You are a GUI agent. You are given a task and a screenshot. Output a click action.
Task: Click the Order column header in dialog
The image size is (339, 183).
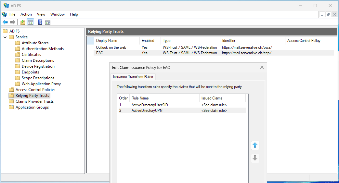[x=123, y=98]
